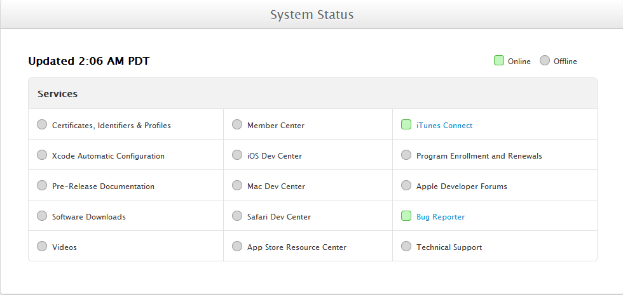
Task: Click the green status icon beside iTunes Connect
Action: pos(406,125)
